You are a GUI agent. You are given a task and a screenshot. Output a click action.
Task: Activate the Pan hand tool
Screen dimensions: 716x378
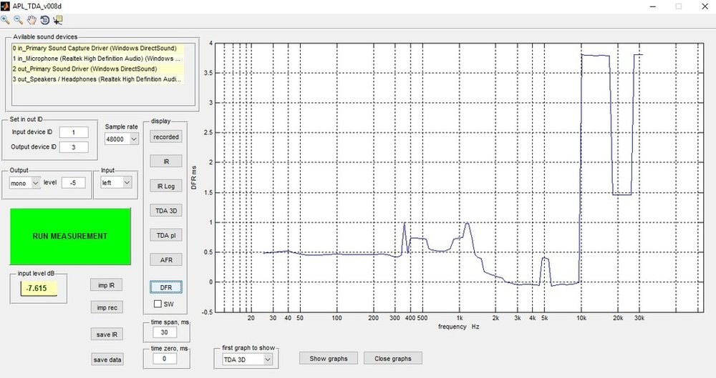[32, 19]
